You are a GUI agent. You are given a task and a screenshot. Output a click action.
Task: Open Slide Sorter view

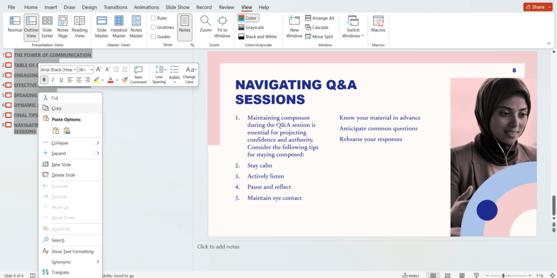[47, 26]
